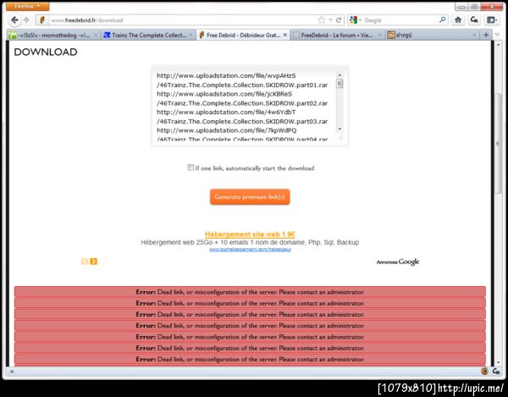Click the Annonces Google label

pos(398,262)
